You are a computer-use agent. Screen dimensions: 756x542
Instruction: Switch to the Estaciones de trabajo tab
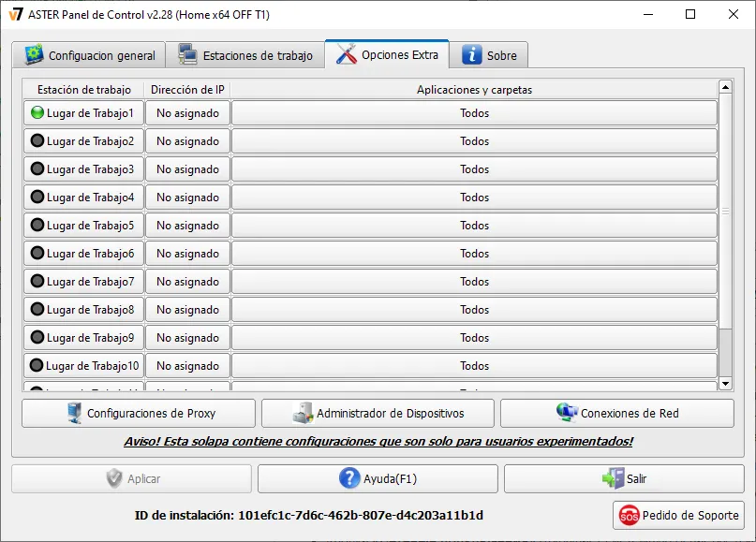tap(245, 54)
